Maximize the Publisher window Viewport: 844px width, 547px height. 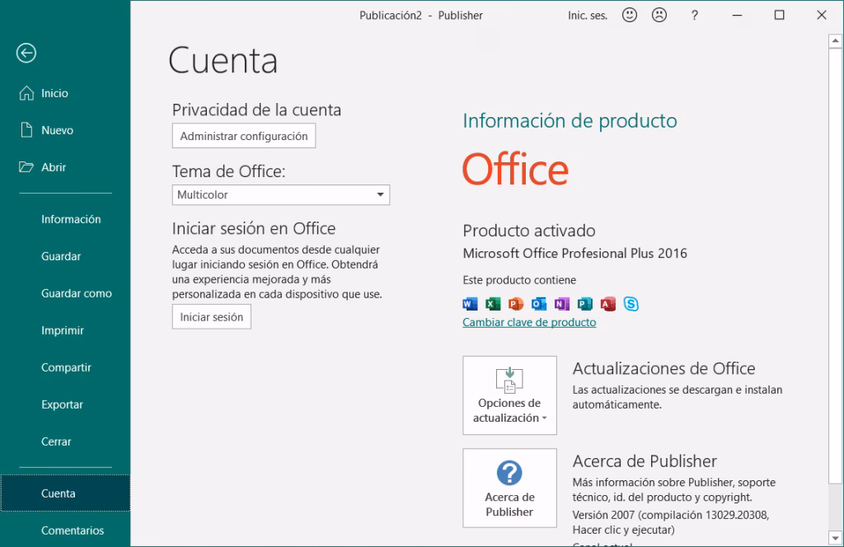(x=779, y=15)
